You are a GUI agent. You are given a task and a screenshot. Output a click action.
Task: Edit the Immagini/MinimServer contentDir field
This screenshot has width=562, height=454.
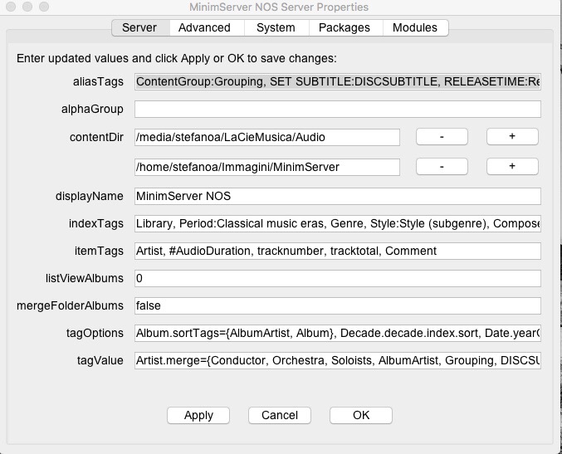267,167
